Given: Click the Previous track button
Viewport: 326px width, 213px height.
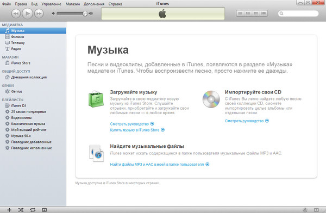Looking at the screenshot, I should pos(16,14).
